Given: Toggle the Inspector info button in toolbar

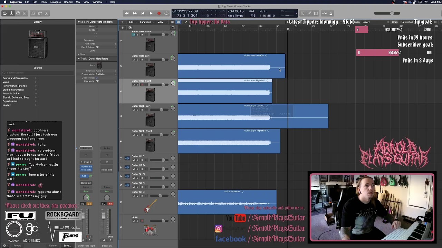Looking at the screenshot, I should tap(11, 13).
